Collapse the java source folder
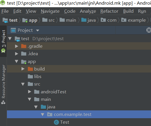151x126 pixels. 36,107
